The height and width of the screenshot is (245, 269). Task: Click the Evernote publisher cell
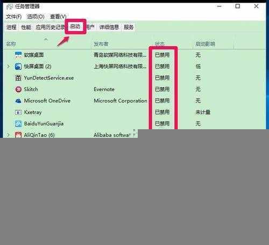(104, 89)
